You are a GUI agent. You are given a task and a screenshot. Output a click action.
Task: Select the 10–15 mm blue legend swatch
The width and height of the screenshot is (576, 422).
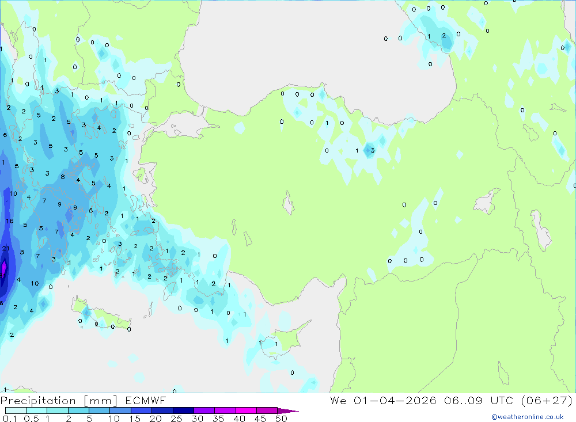coord(120,410)
